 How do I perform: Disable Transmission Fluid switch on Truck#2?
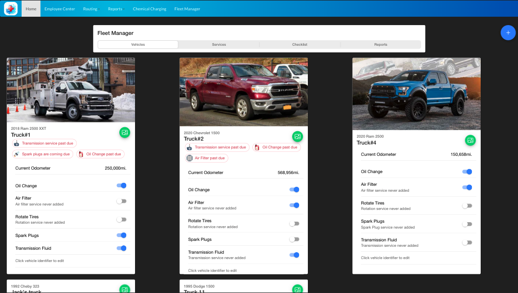click(294, 255)
